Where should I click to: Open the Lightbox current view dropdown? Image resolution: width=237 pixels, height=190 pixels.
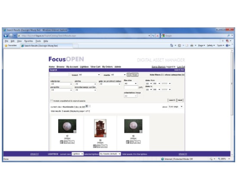tap(78, 154)
